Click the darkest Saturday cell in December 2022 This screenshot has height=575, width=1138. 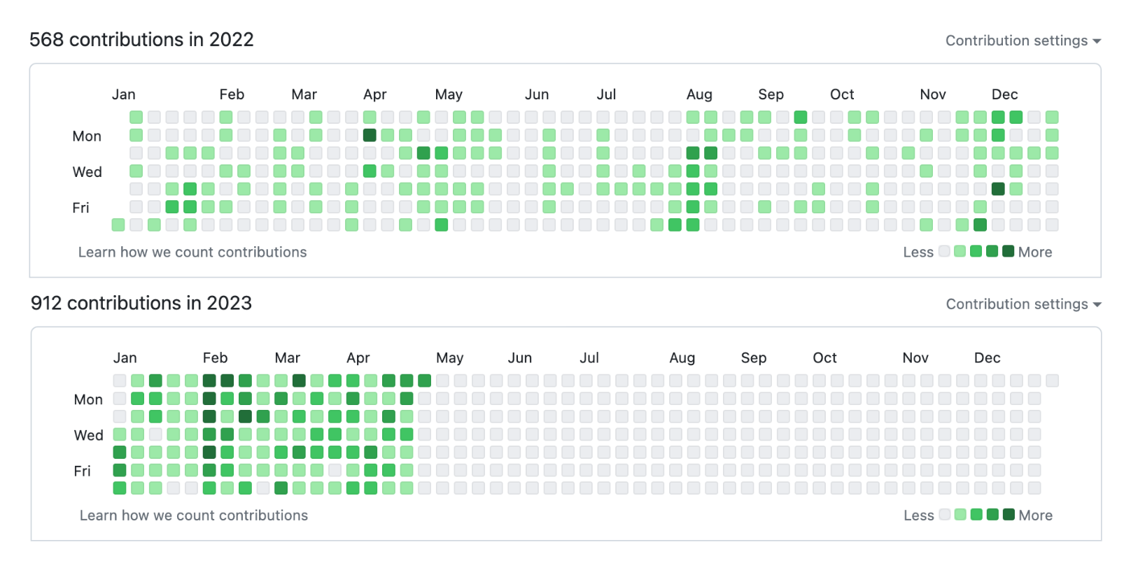(980, 225)
